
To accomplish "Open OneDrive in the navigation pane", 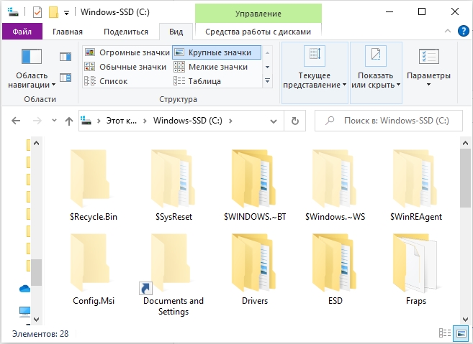I will [x=24, y=289].
